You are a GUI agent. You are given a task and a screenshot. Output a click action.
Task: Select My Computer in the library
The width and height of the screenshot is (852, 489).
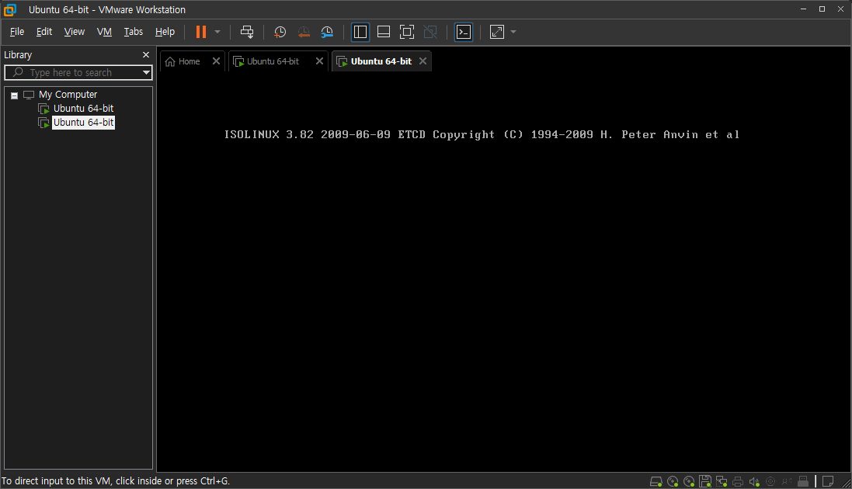[68, 95]
